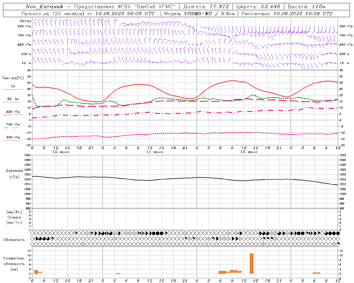Screen dimensions: 354x283
Task: Click the 700 гПа temperature legend entry
Action: point(12,125)
